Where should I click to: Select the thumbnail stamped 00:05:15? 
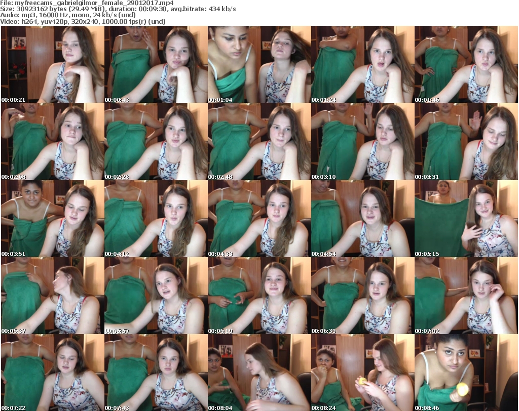[466, 218]
